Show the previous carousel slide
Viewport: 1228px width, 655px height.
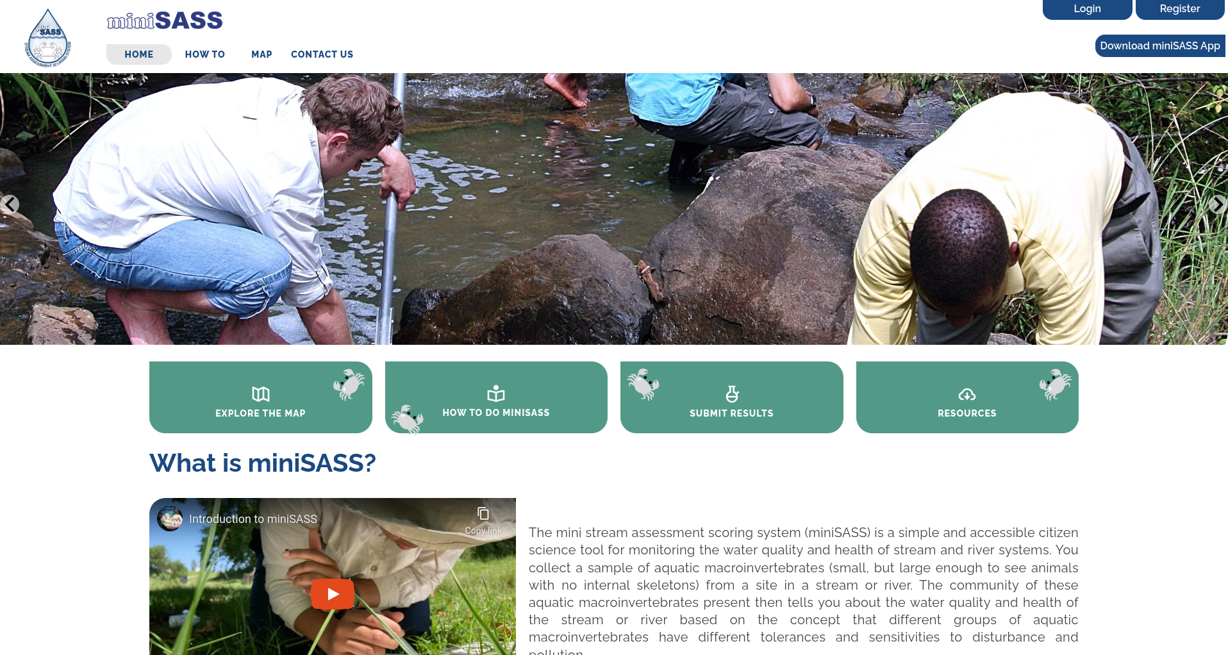click(9, 204)
